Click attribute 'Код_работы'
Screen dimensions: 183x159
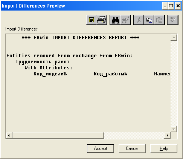[110, 74]
